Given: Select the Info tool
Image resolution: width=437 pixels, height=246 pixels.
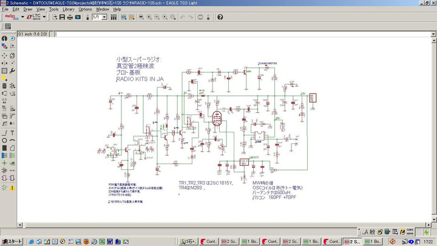Looking at the screenshot, I should pyautogui.click(x=4, y=39).
